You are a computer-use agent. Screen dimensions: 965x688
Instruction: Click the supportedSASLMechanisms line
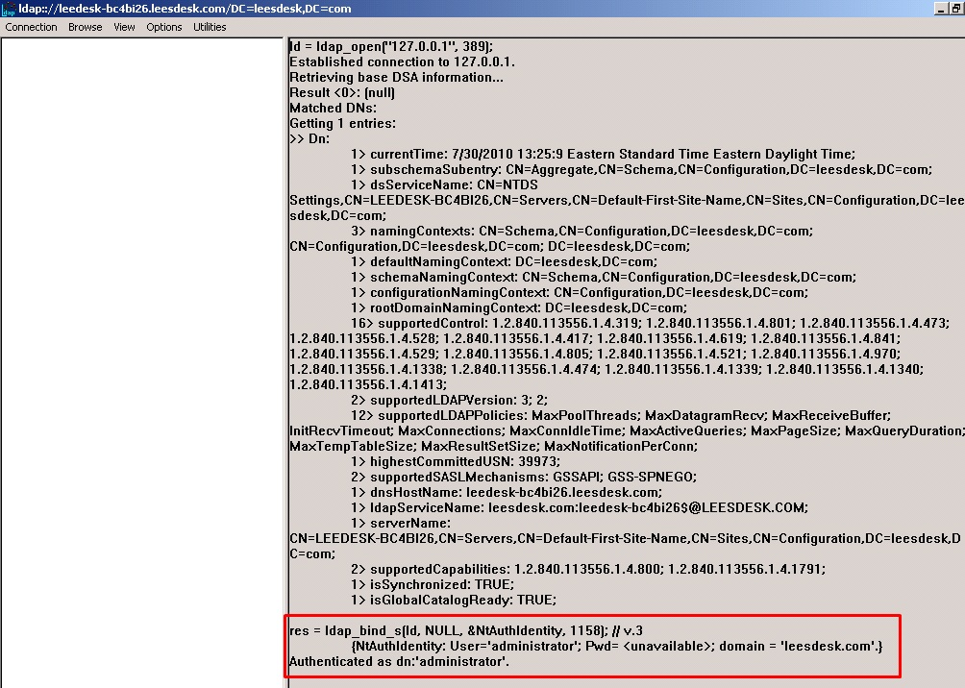[x=524, y=477]
